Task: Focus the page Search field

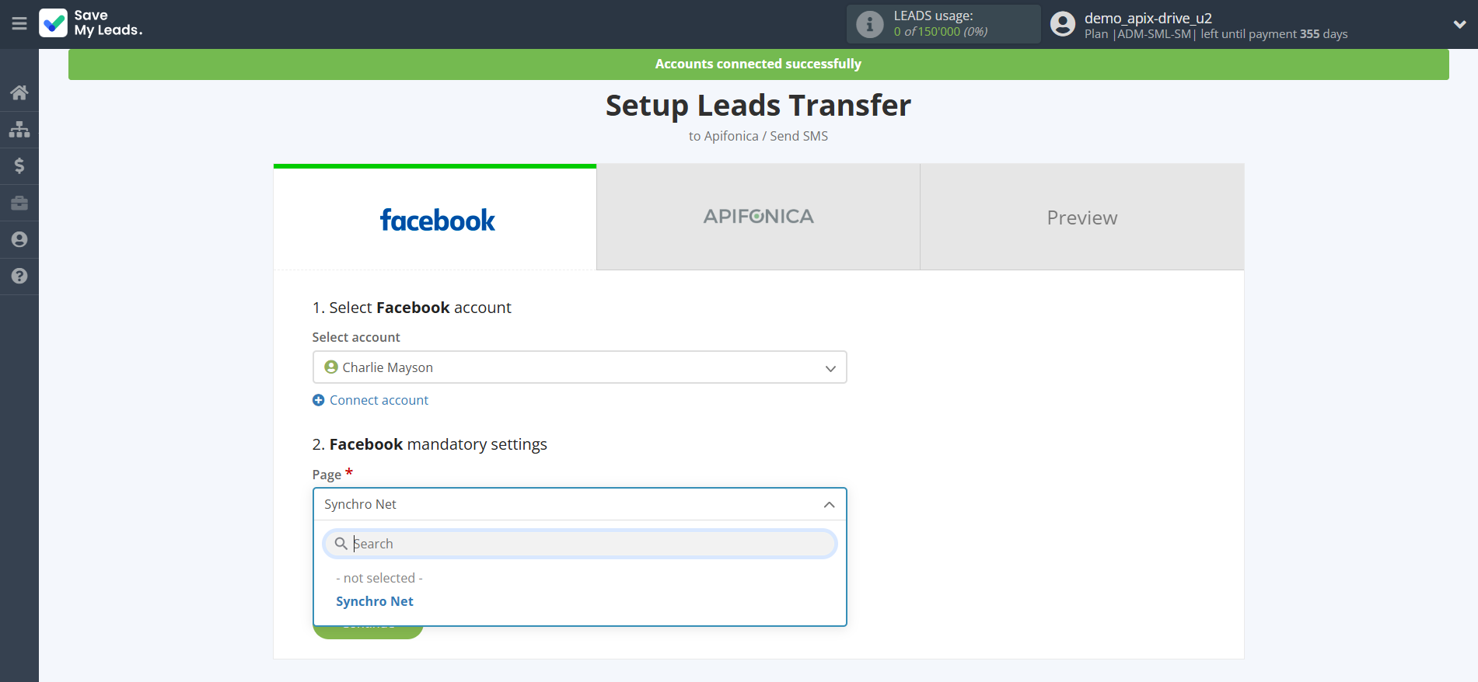Action: (x=591, y=544)
